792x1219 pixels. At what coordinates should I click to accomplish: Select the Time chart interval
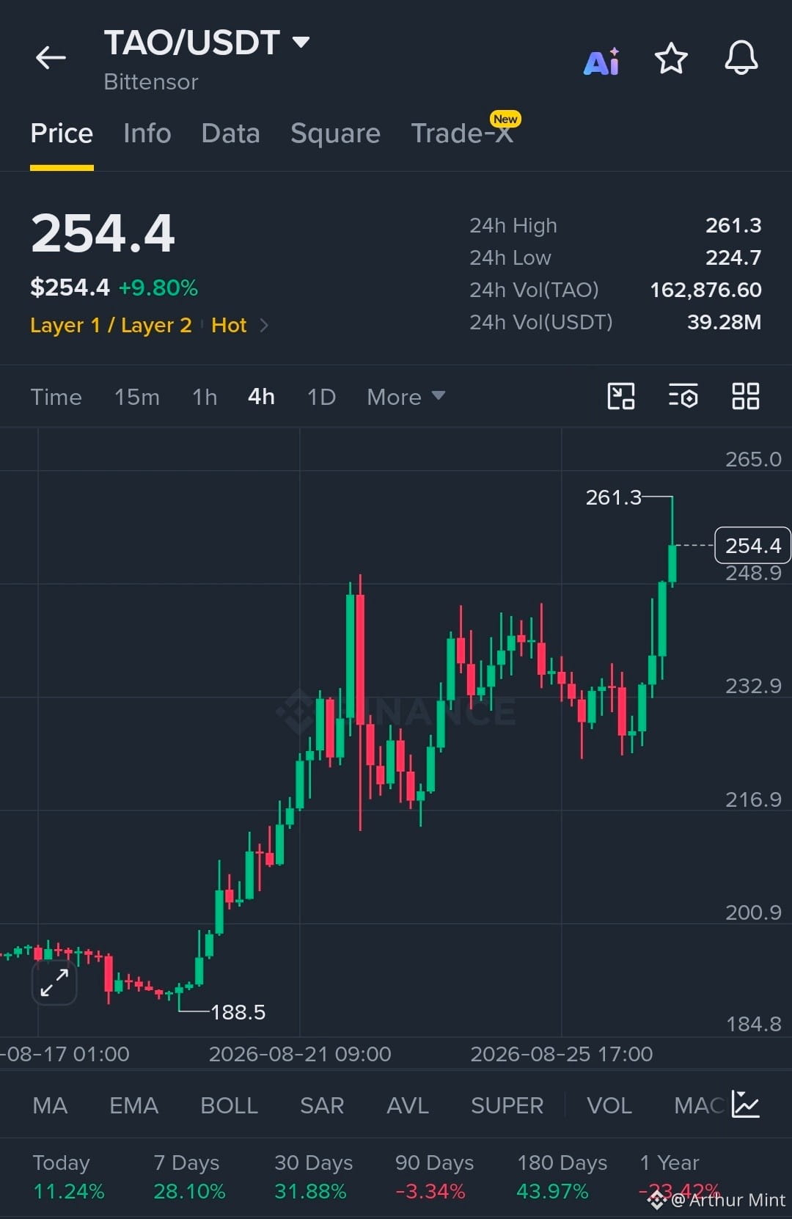point(56,397)
